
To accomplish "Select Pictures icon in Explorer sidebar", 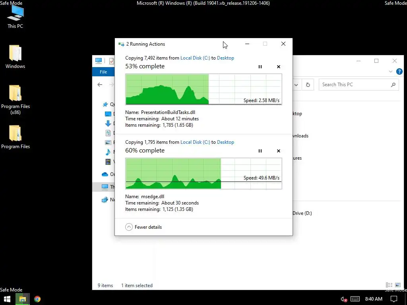I will [108, 143].
